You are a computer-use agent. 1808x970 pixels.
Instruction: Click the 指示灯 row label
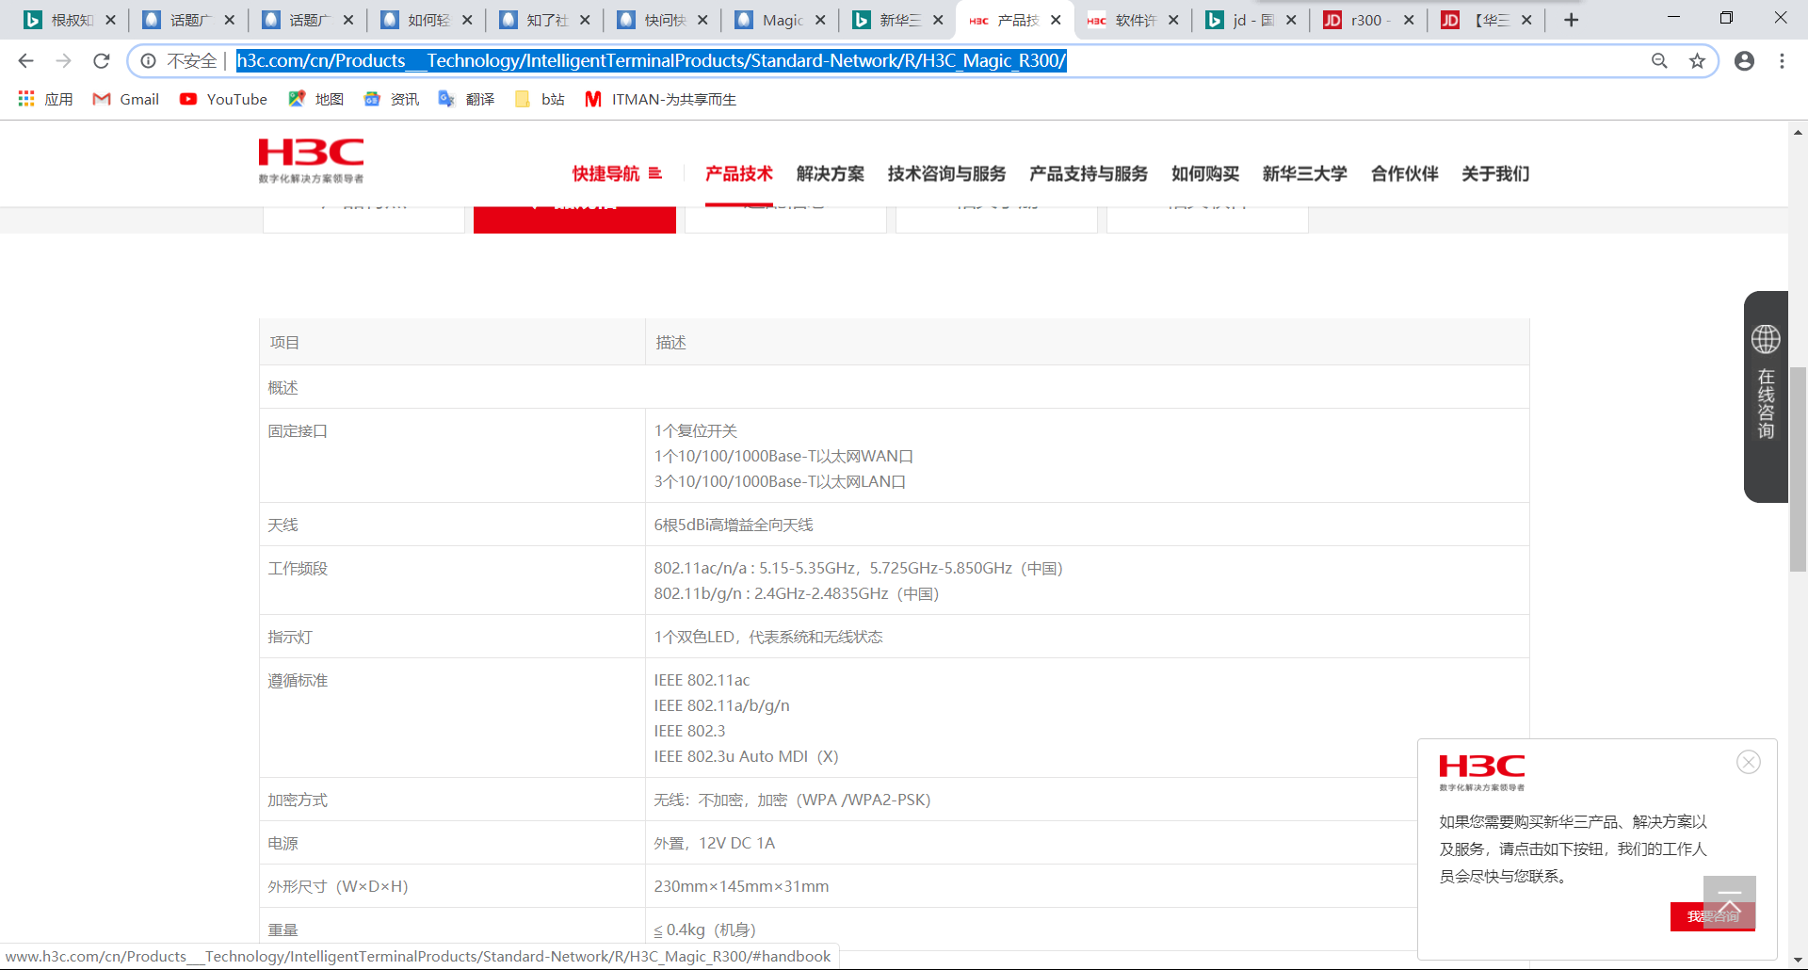(290, 638)
